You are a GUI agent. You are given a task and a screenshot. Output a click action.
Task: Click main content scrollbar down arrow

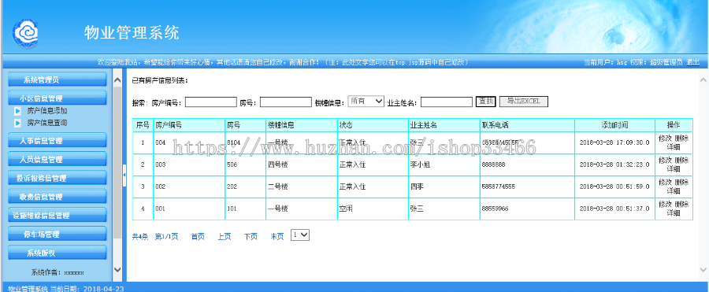(703, 269)
